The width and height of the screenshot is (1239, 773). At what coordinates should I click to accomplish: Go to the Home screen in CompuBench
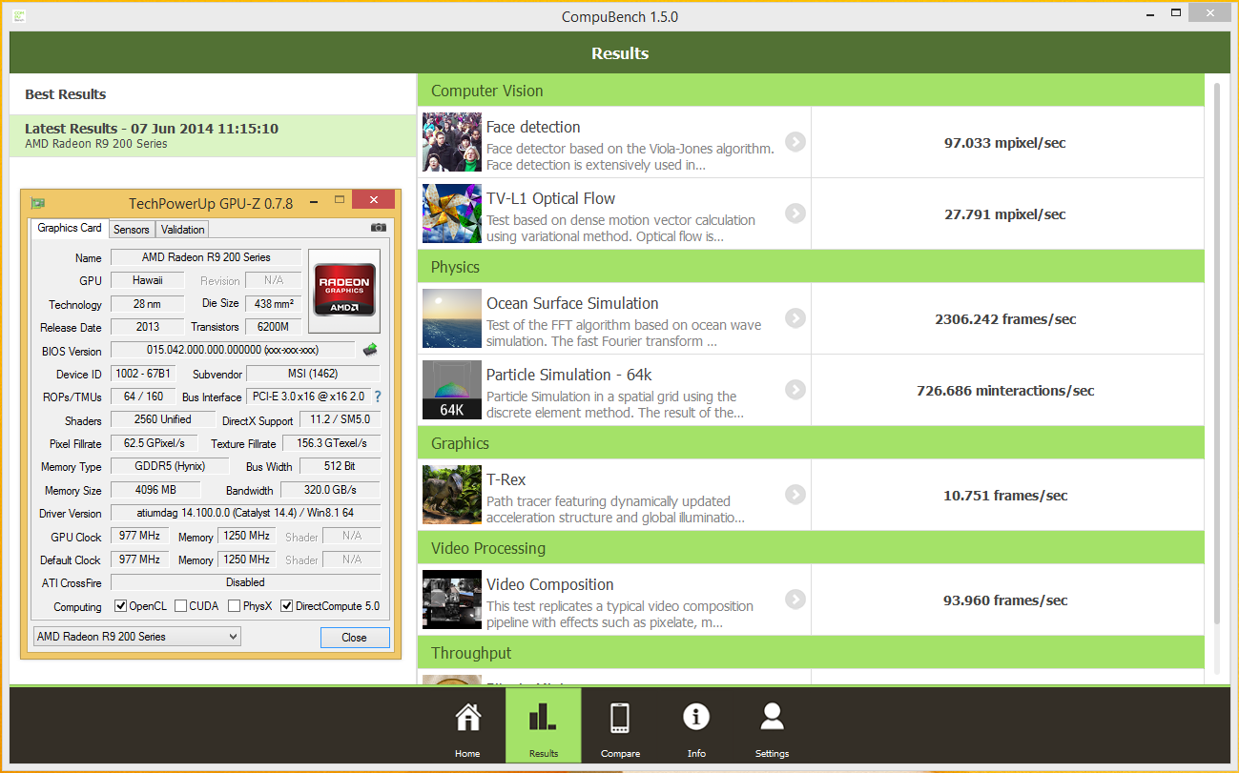pyautogui.click(x=467, y=724)
